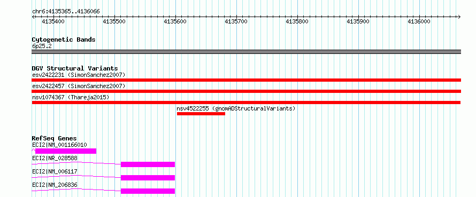Click the RefSeq Genes track title
This screenshot has width=476, height=197.
coord(54,138)
